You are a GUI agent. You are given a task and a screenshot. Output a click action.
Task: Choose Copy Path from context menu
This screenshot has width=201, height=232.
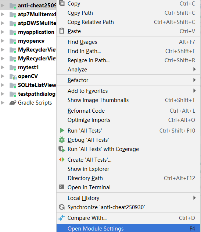click(x=128, y=13)
